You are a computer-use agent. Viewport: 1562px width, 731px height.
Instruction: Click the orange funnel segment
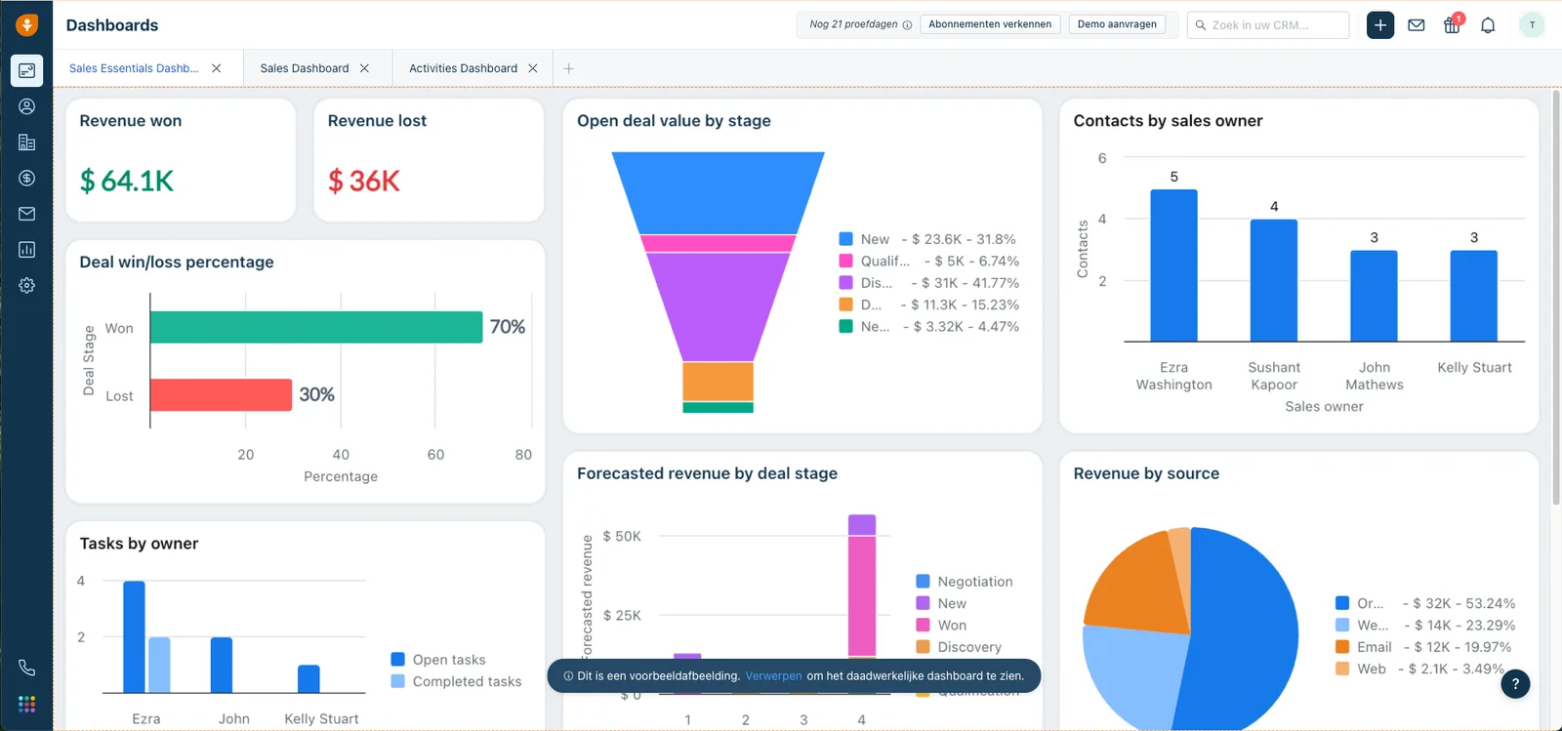click(x=718, y=382)
